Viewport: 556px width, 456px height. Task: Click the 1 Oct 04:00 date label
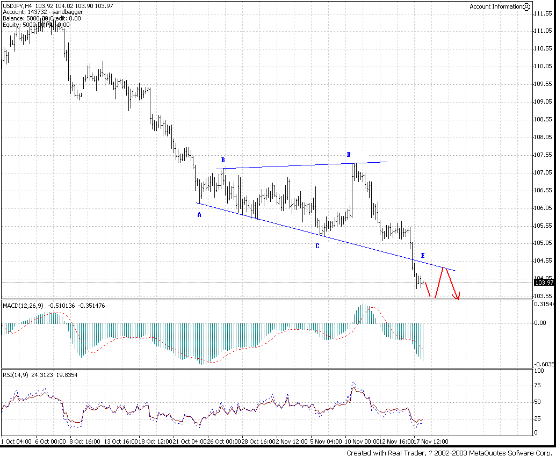[16, 441]
